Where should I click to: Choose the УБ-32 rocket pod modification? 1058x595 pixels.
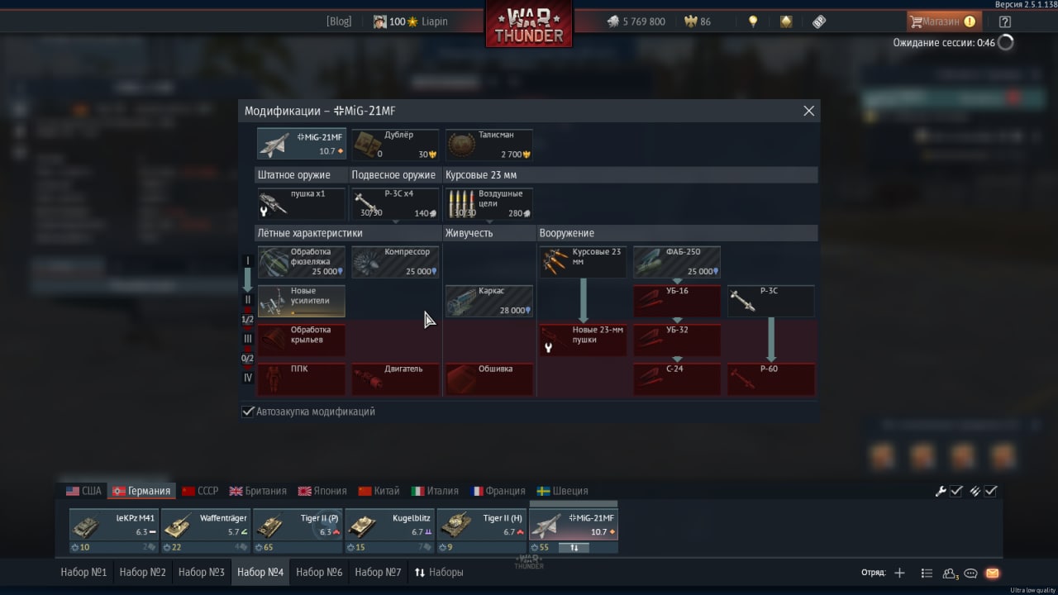[x=677, y=340]
